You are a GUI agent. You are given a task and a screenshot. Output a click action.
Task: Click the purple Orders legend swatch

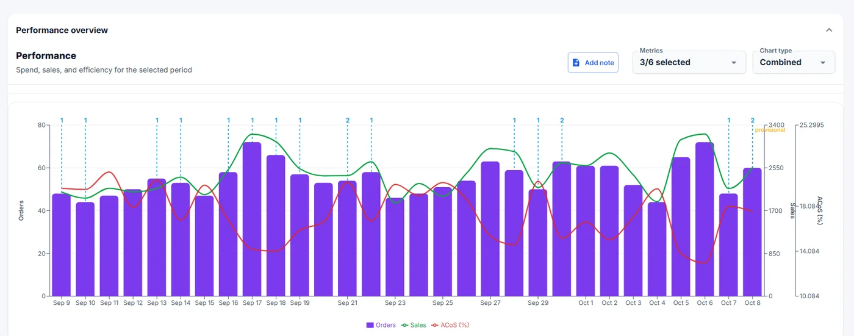pyautogui.click(x=370, y=325)
